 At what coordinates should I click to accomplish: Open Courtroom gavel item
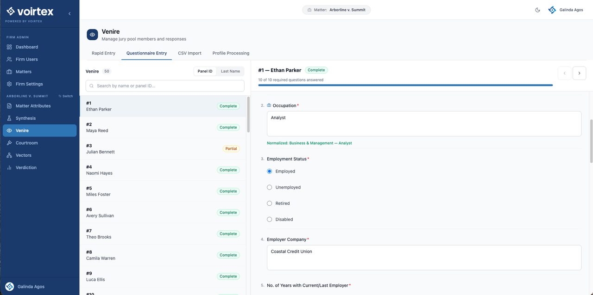pos(40,143)
